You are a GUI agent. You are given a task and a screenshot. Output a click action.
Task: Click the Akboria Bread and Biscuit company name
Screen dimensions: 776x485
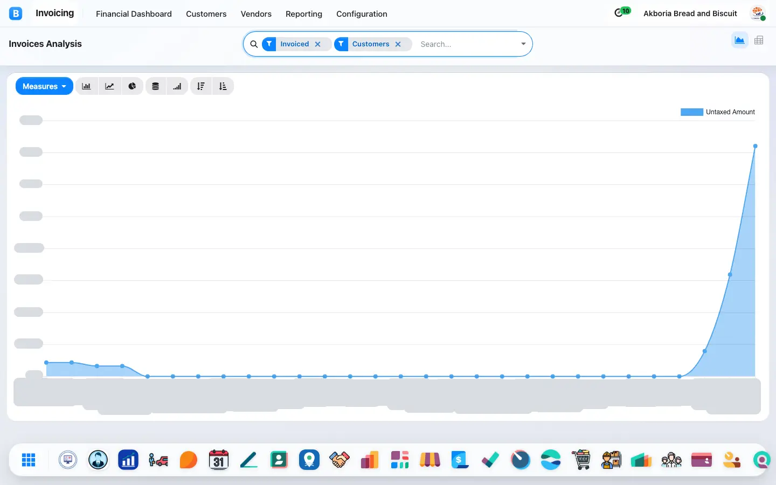[x=690, y=13]
